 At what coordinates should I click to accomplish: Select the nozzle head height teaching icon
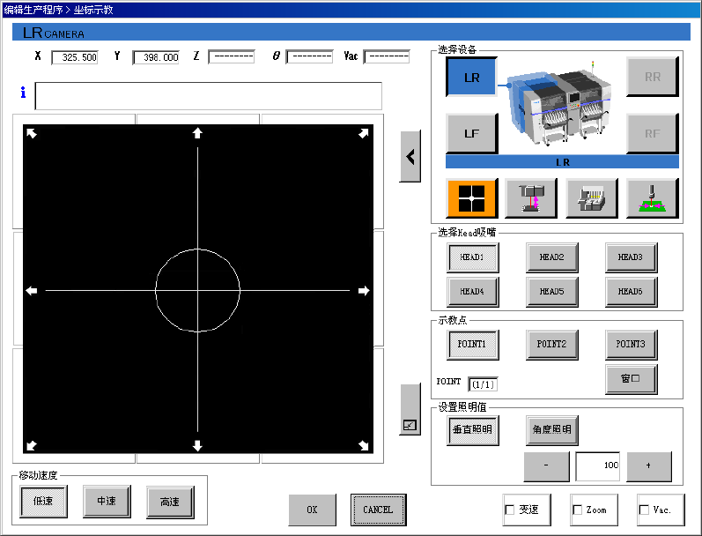[531, 197]
